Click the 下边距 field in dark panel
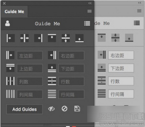This screenshot has height=127, width=145. tap(71, 68)
